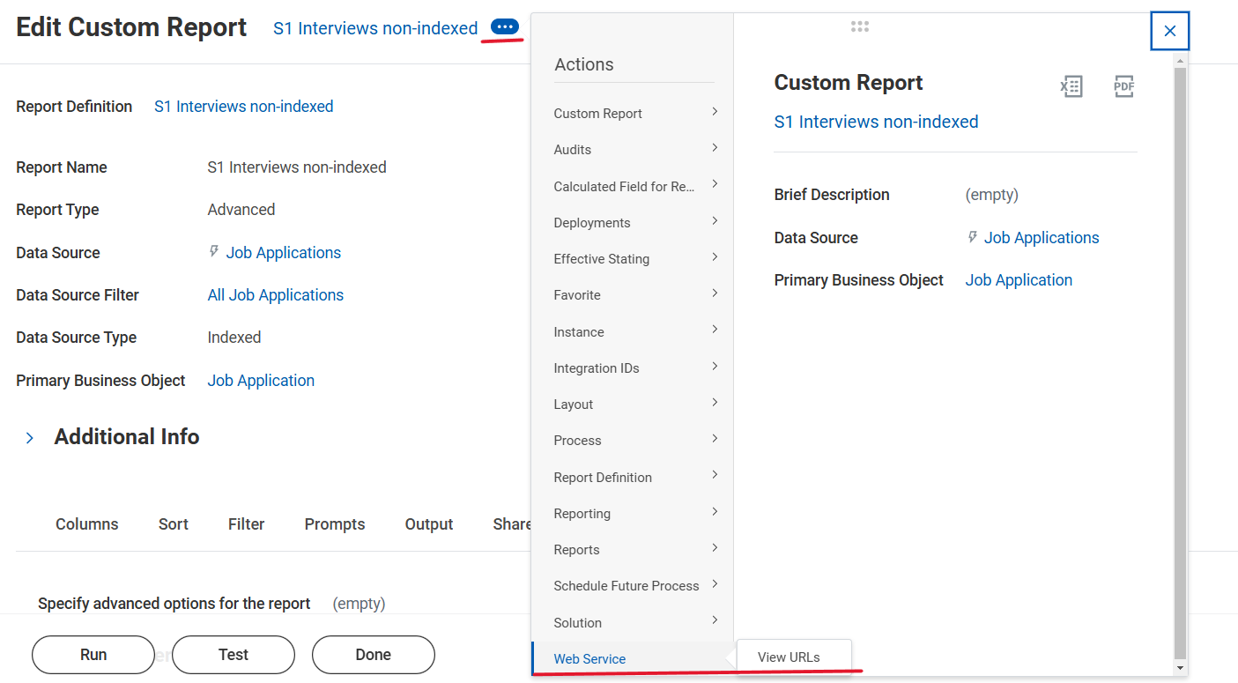Open popup S1 Interviews non-indexed link

(x=876, y=122)
